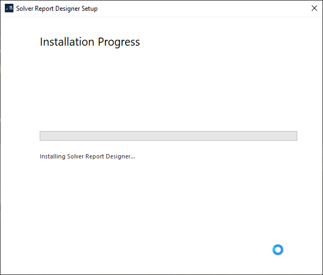
Task: Click the blue busy spinner circle
Action: click(277, 249)
